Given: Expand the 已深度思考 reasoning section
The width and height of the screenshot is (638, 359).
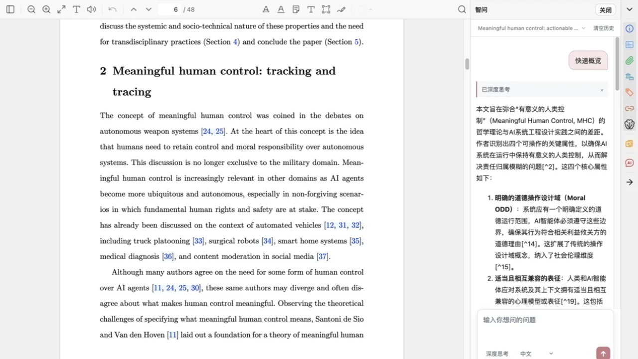Looking at the screenshot, I should coord(542,89).
